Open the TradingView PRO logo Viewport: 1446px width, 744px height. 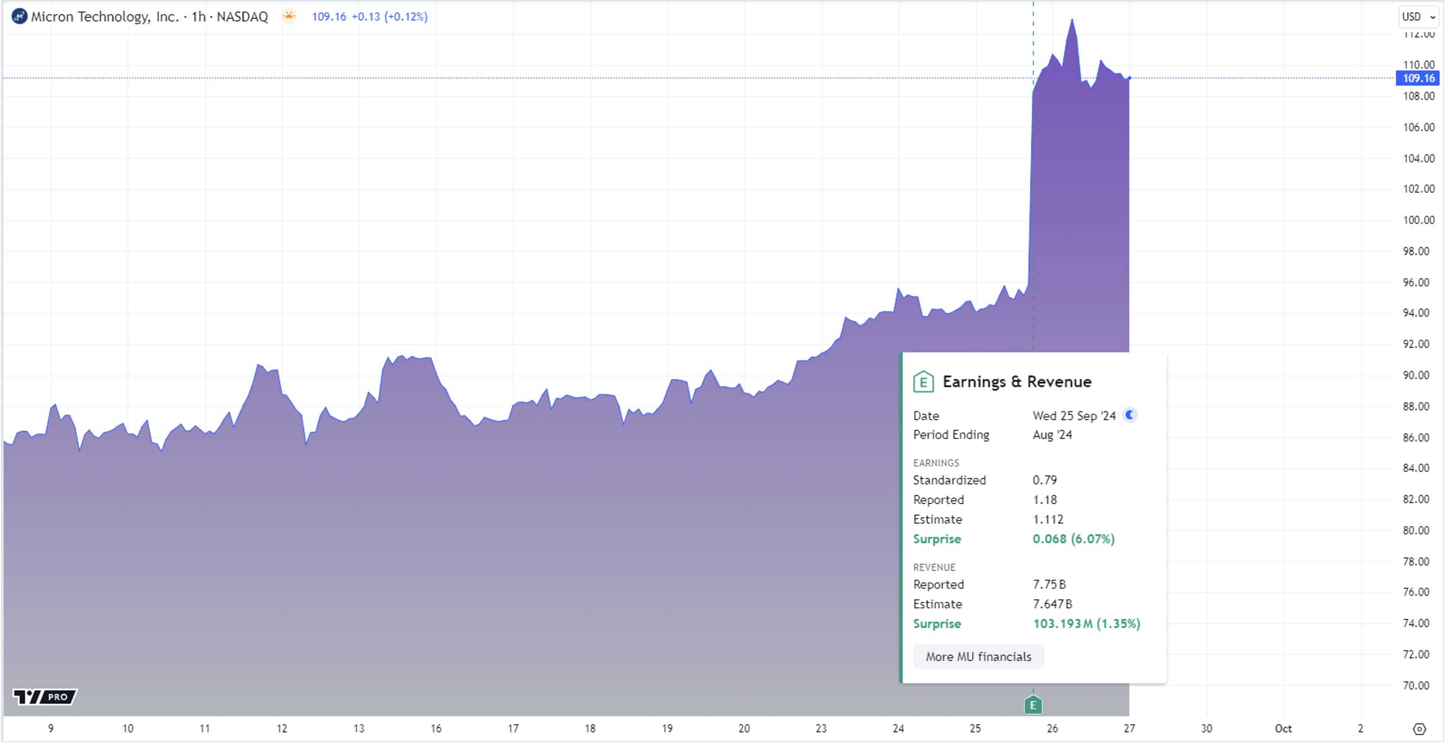[45, 697]
